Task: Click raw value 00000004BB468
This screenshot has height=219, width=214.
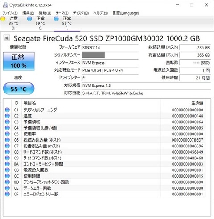Action: coord(188,158)
